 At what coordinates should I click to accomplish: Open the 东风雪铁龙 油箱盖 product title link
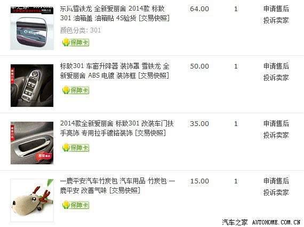[115, 13]
